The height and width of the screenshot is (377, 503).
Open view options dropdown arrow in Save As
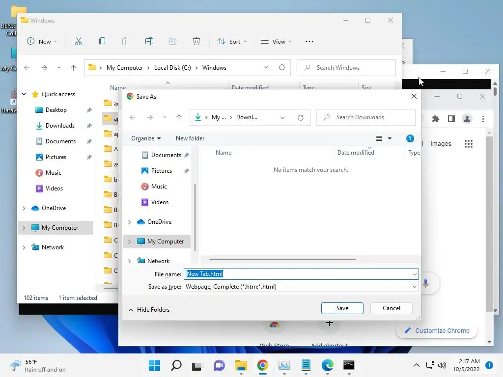tap(390, 138)
